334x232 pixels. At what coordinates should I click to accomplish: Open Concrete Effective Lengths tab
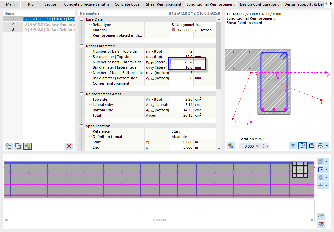click(x=87, y=4)
